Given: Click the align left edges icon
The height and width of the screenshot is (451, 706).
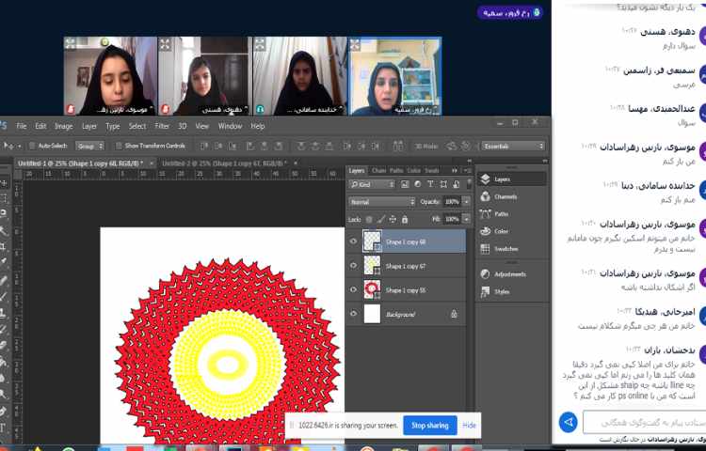Looking at the screenshot, I should tap(250, 146).
